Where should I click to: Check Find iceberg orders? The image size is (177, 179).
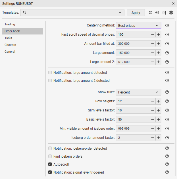coord(50,156)
